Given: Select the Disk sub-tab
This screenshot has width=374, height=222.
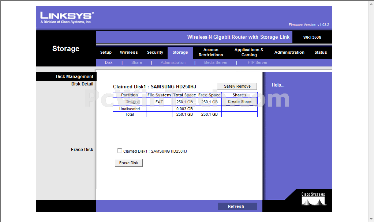Looking at the screenshot, I should point(109,62).
